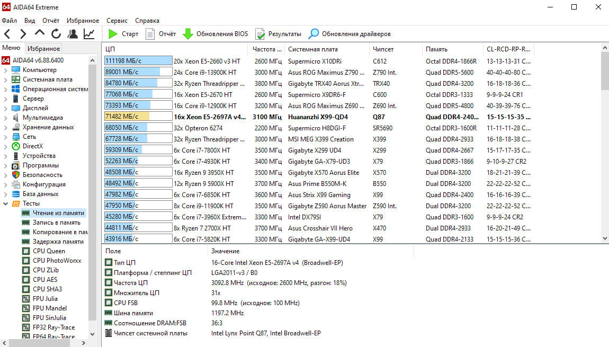Open the Сервис menu
This screenshot has height=347, width=609.
117,21
